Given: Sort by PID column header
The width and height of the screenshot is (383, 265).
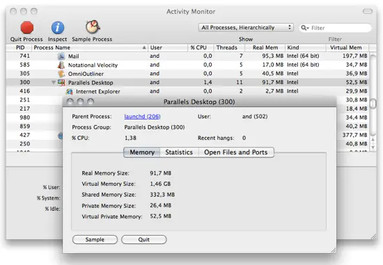Looking at the screenshot, I should tap(19, 47).
